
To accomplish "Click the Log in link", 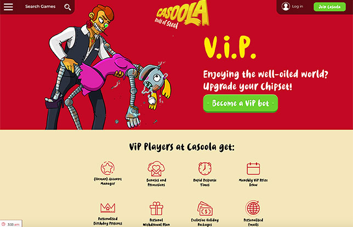I will [x=298, y=7].
